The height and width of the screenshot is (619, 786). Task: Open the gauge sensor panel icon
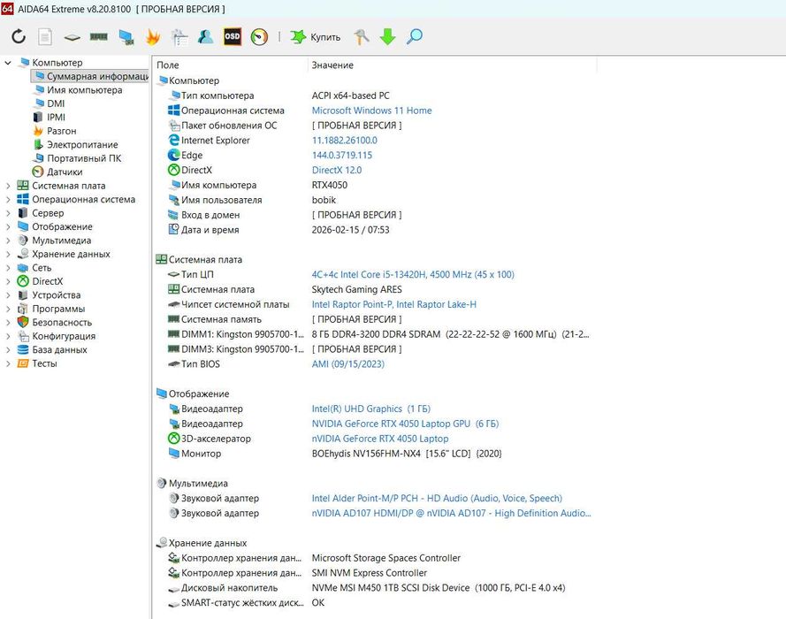pos(259,36)
